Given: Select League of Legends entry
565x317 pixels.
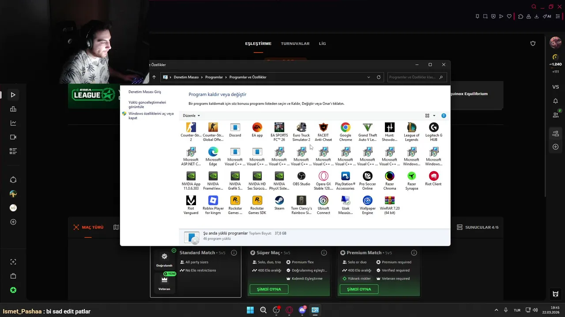Looking at the screenshot, I should point(411,132).
